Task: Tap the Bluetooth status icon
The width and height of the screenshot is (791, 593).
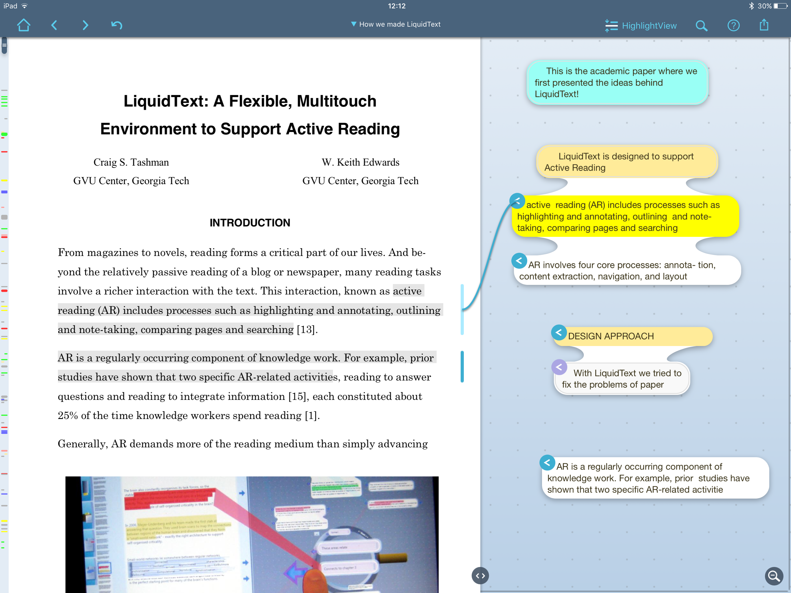Action: click(x=751, y=6)
